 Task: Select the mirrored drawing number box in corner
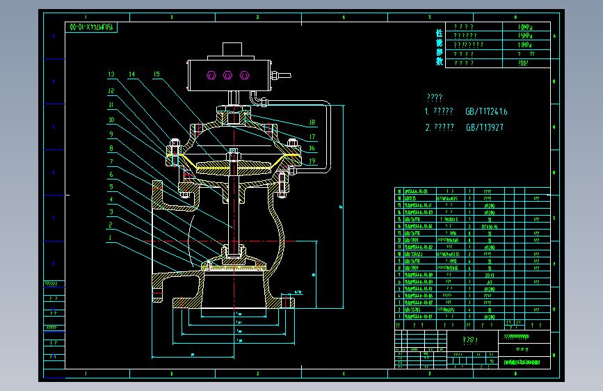tap(91, 27)
